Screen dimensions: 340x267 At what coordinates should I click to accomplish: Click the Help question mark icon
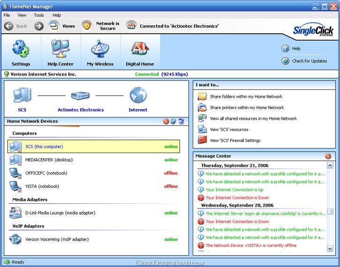285,49
